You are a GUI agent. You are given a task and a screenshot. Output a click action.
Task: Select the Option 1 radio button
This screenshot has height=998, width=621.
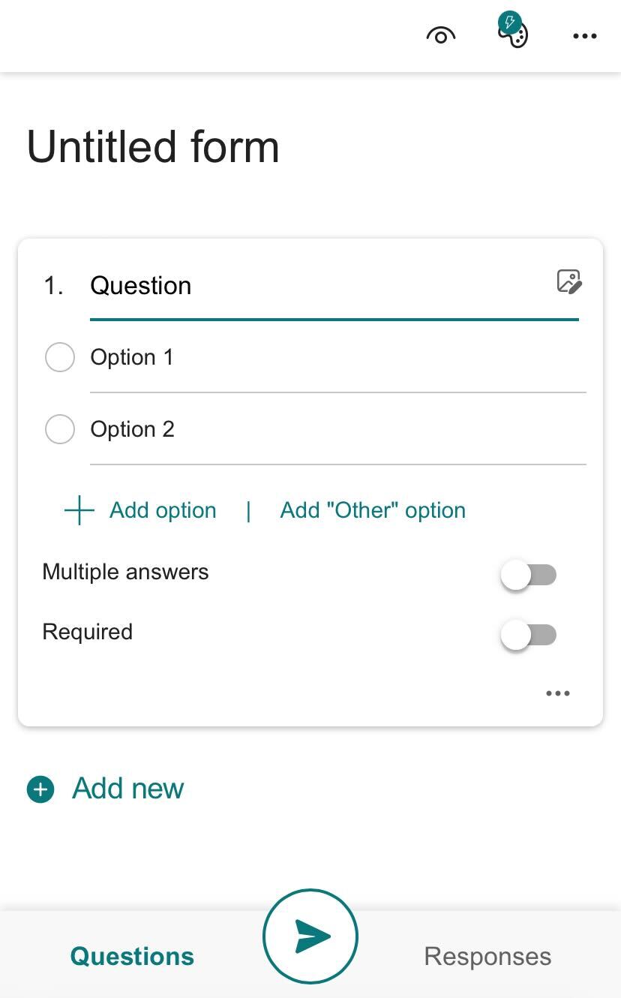click(x=60, y=357)
